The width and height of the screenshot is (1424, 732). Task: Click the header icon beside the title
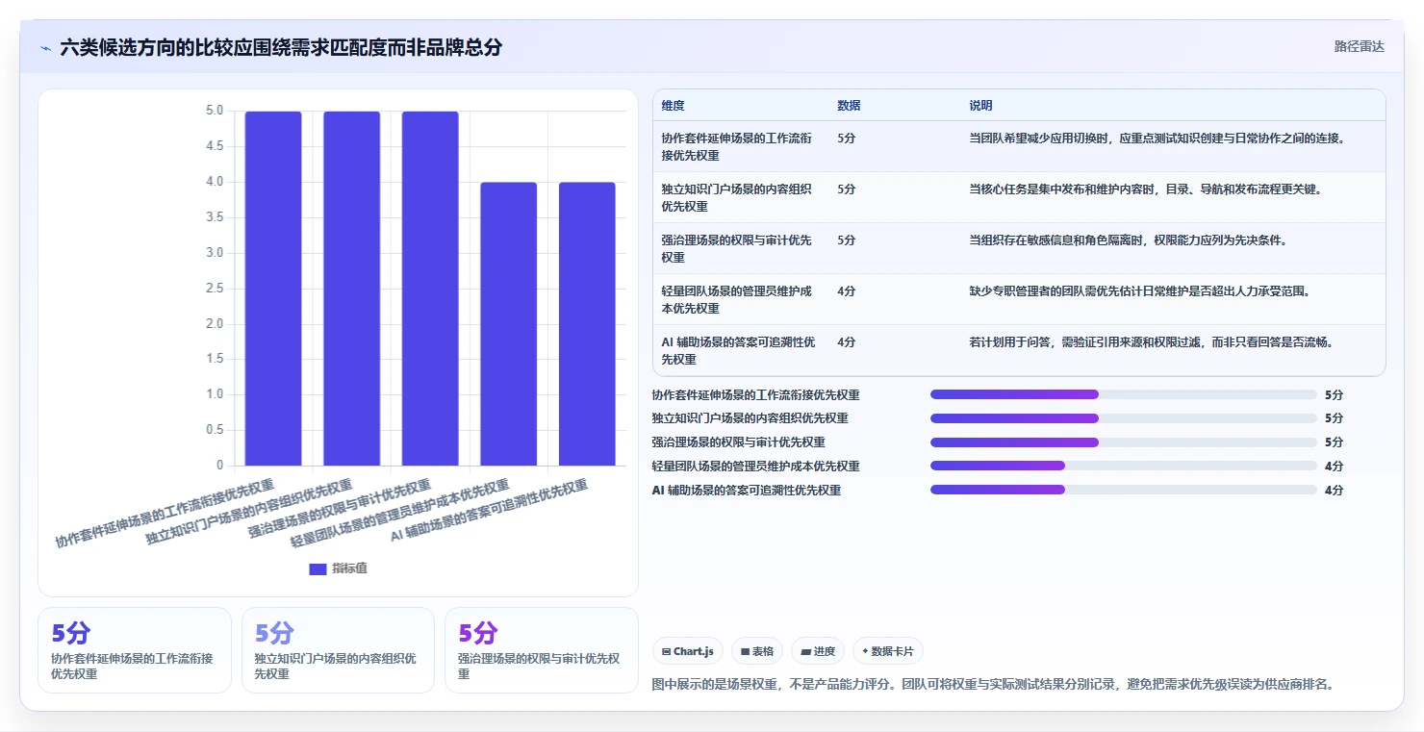(45, 48)
